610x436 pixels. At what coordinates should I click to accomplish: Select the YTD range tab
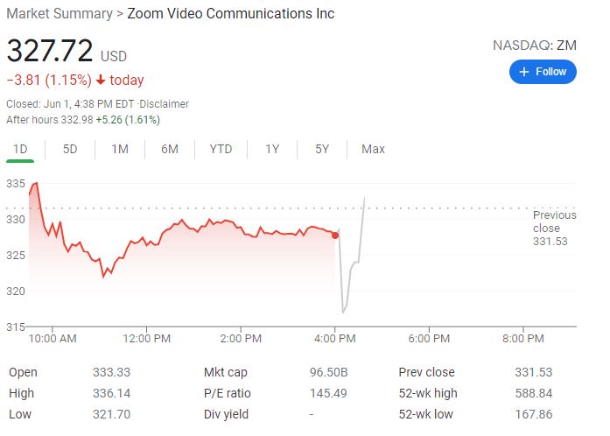click(x=221, y=149)
